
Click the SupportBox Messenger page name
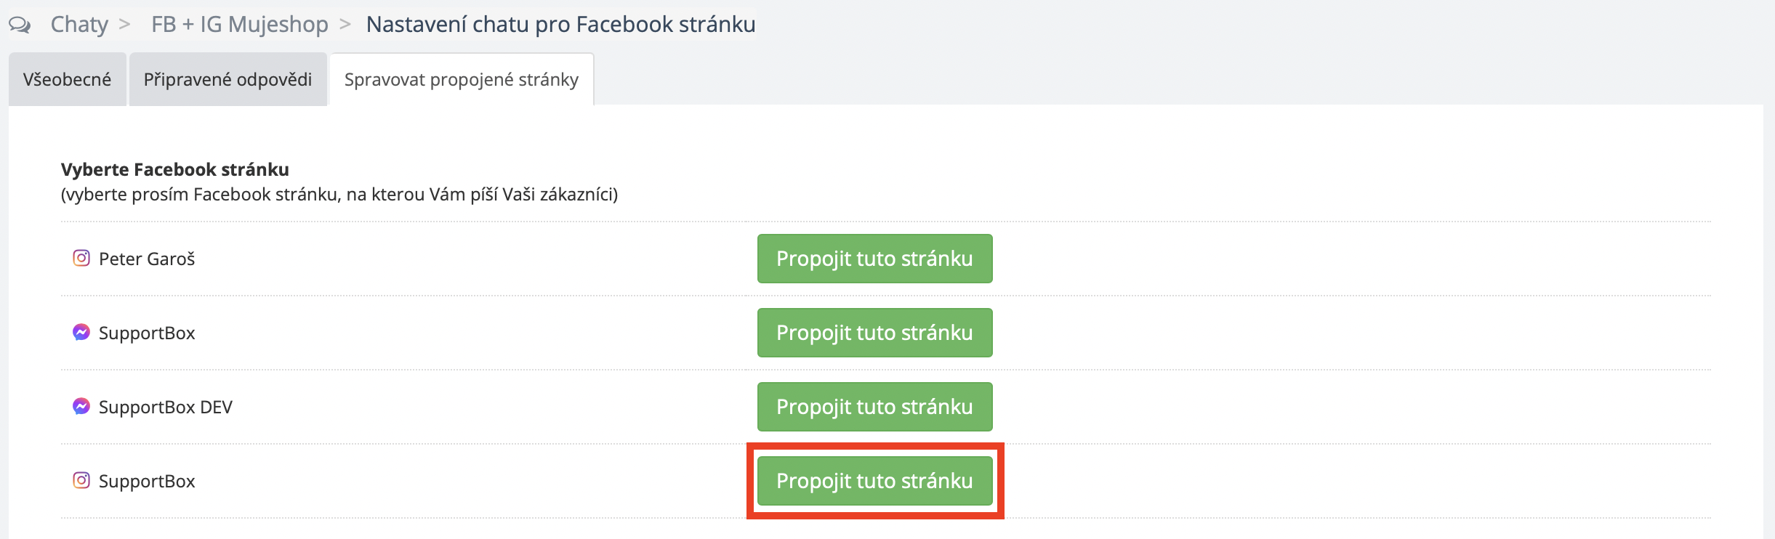tap(147, 333)
